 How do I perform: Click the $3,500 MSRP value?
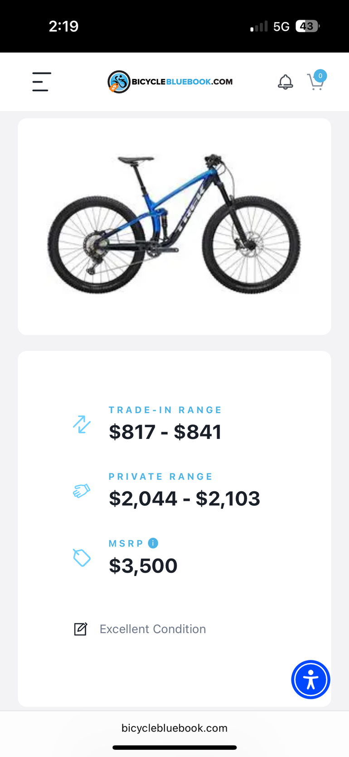tap(143, 566)
